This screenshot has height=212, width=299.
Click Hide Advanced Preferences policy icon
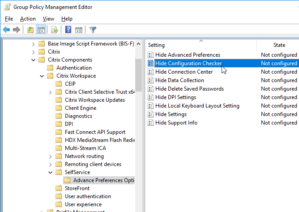151,55
